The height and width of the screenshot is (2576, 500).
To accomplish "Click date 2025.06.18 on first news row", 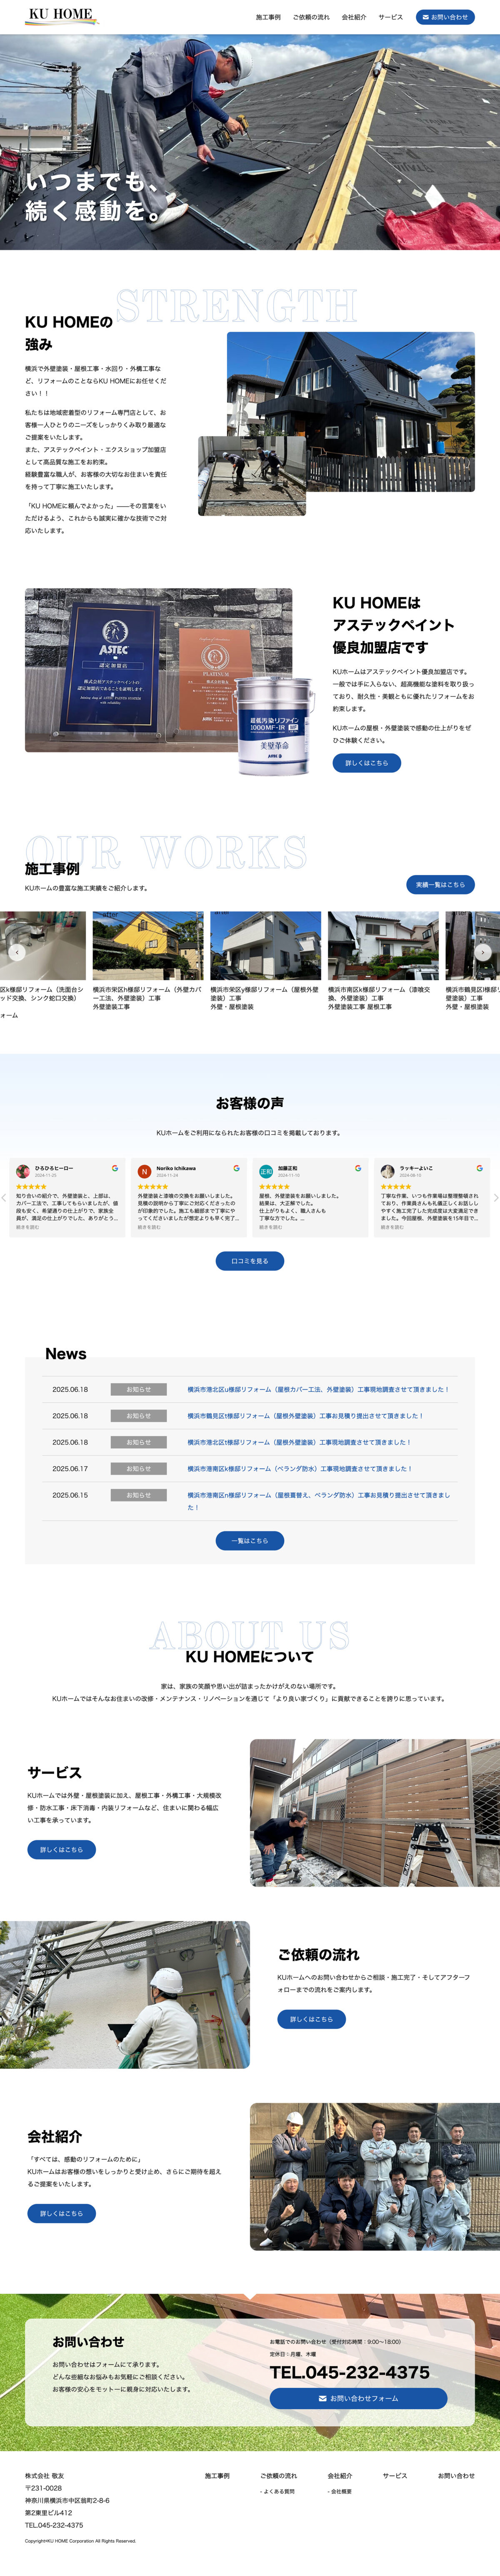I will 70,1389.
